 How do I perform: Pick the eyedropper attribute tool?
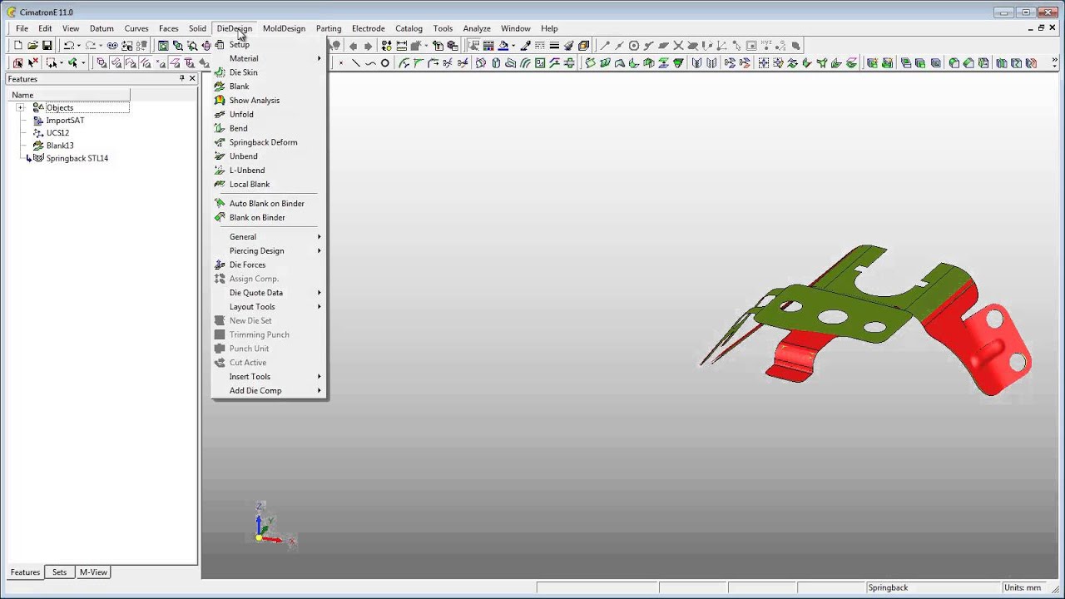coord(525,46)
